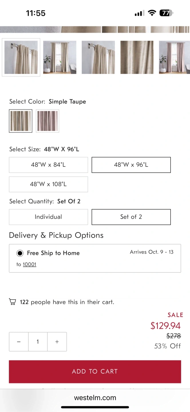Decrease quantity with the minus button
This screenshot has height=412, width=190.
(19, 342)
